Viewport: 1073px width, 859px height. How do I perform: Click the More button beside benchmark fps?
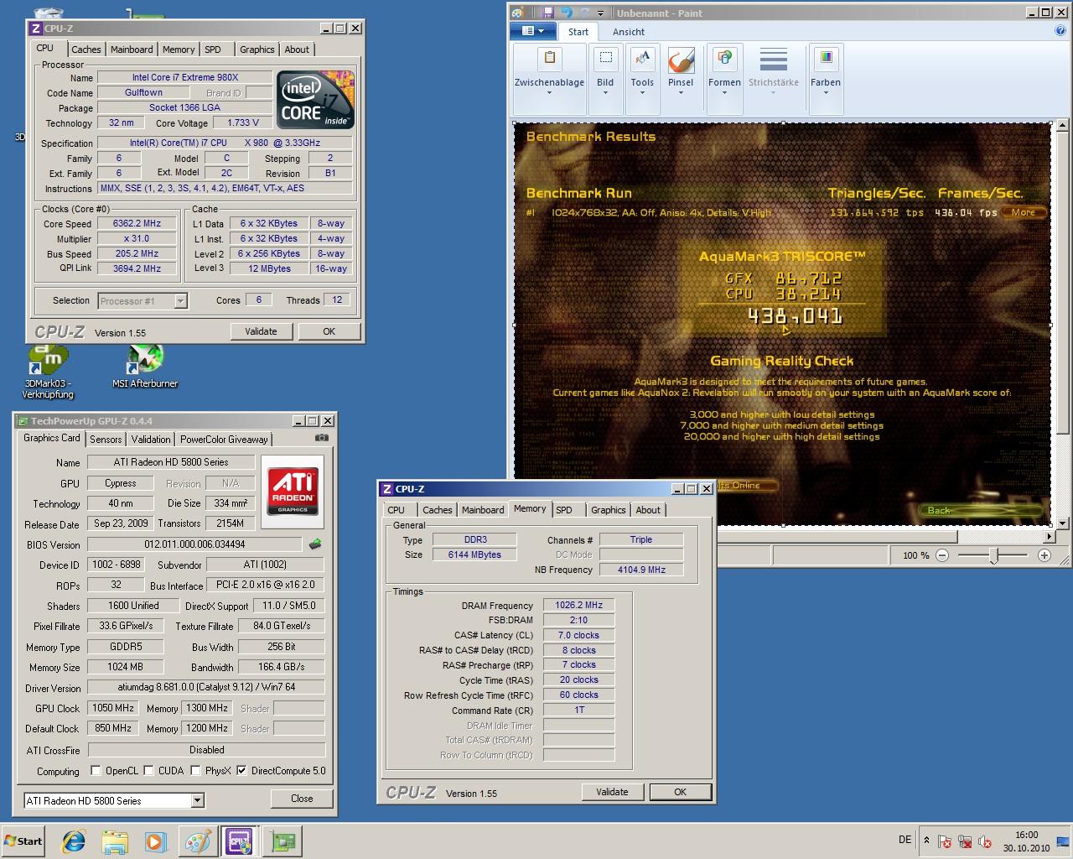point(1024,212)
